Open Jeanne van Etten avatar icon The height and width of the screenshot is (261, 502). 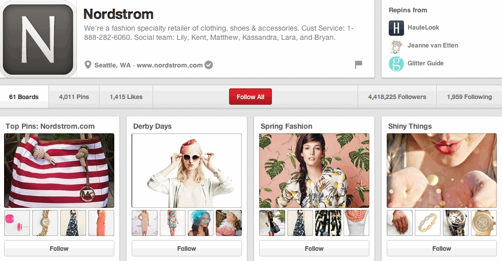click(396, 45)
